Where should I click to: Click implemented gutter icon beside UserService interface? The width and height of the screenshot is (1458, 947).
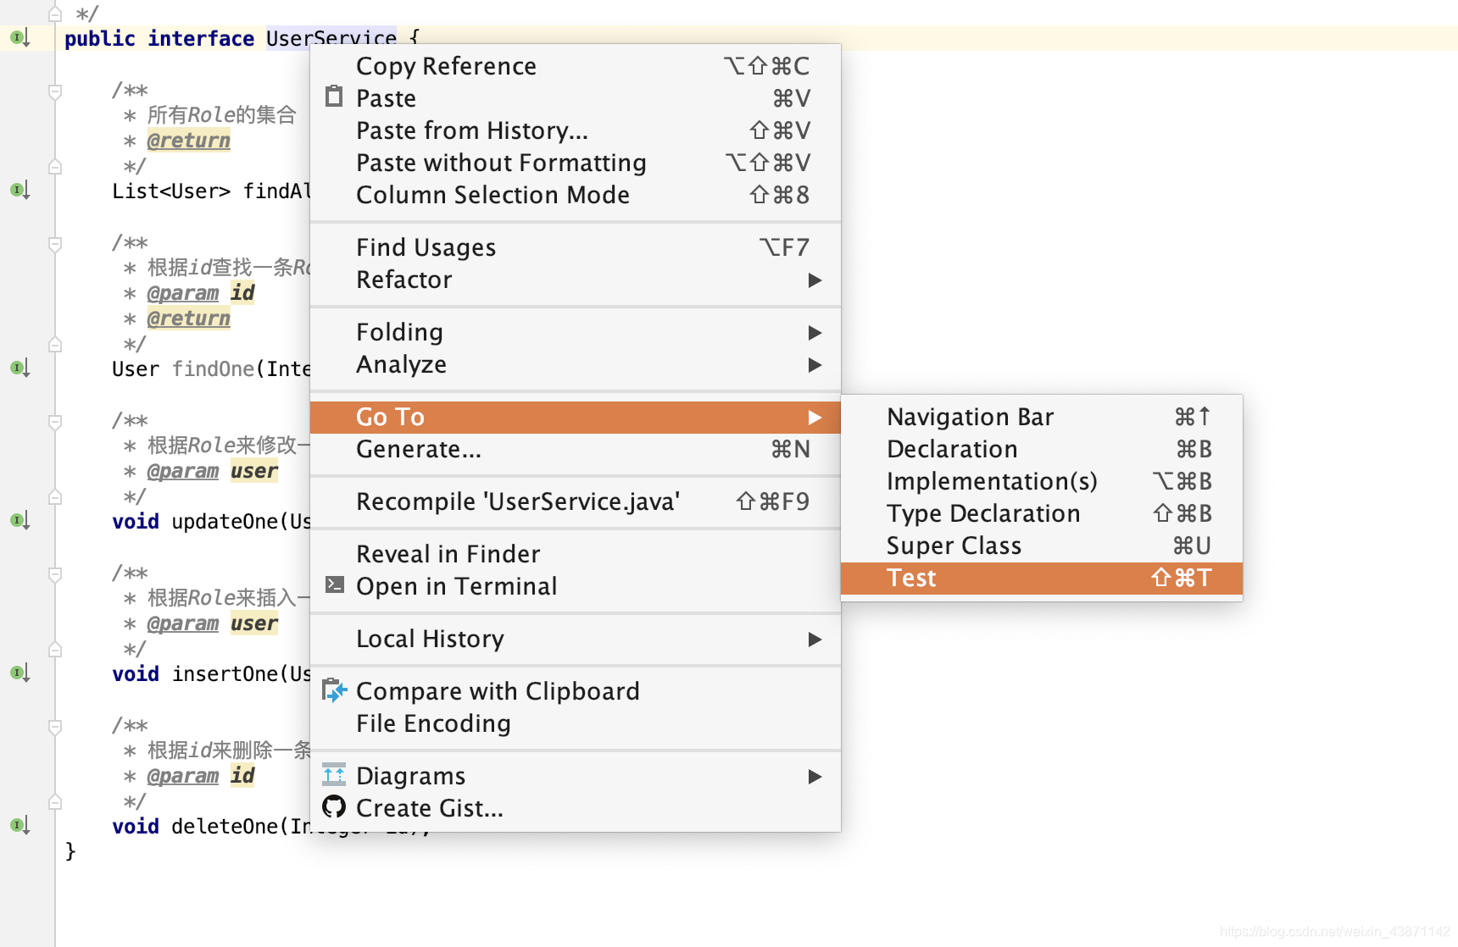tap(19, 37)
